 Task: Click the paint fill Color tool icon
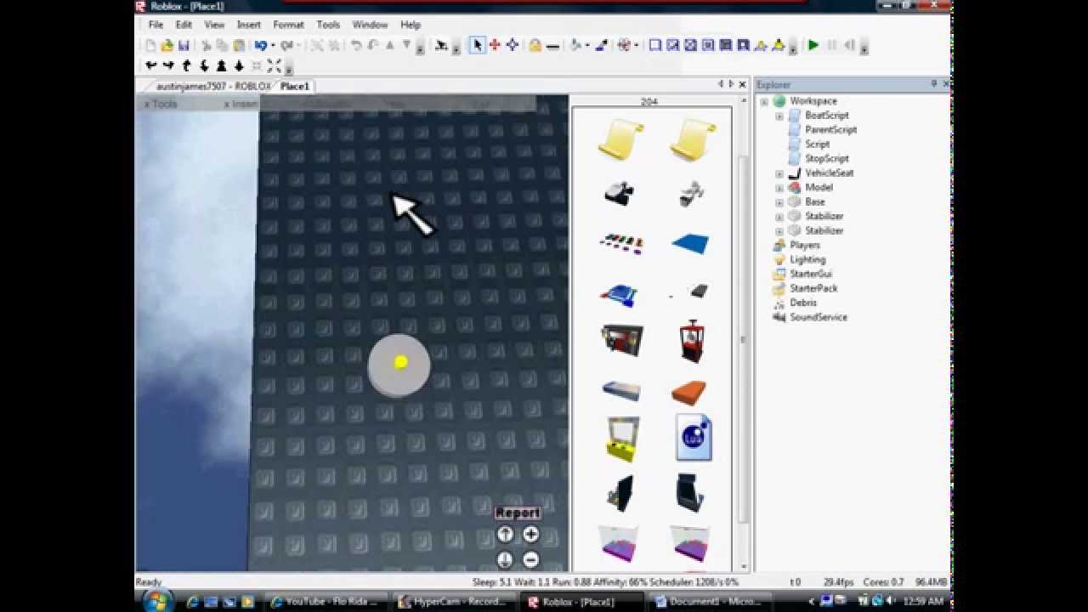[x=575, y=46]
